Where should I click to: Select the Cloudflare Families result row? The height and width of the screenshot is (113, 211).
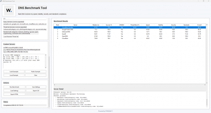[x=130, y=27]
